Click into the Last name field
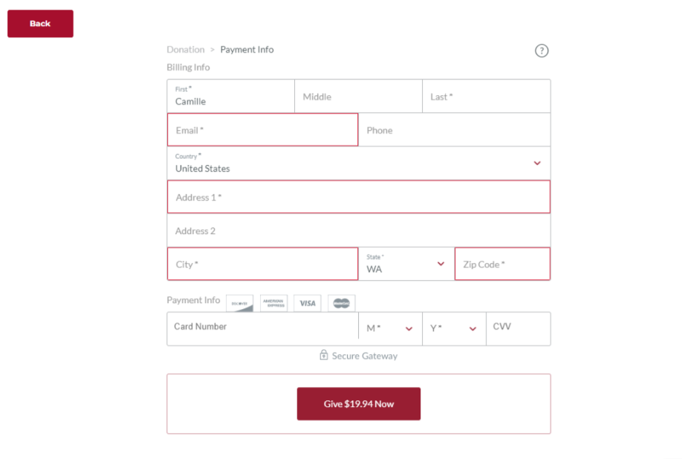This screenshot has height=459, width=682. tap(487, 96)
